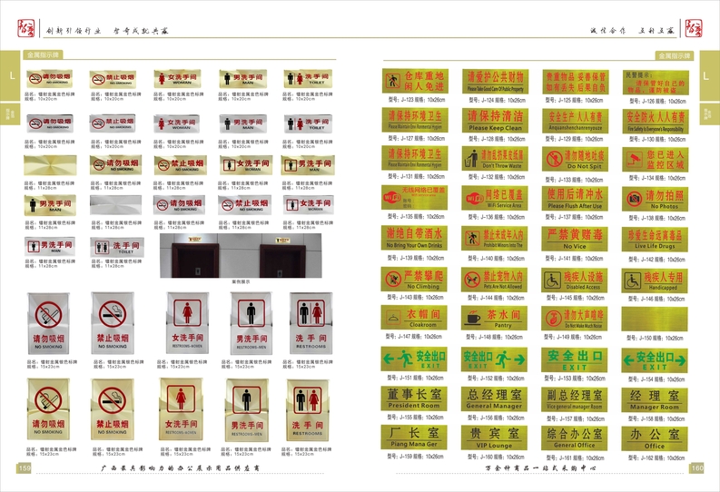Select the 'WiFi Service Area' sign J-136

pyautogui.click(x=493, y=198)
